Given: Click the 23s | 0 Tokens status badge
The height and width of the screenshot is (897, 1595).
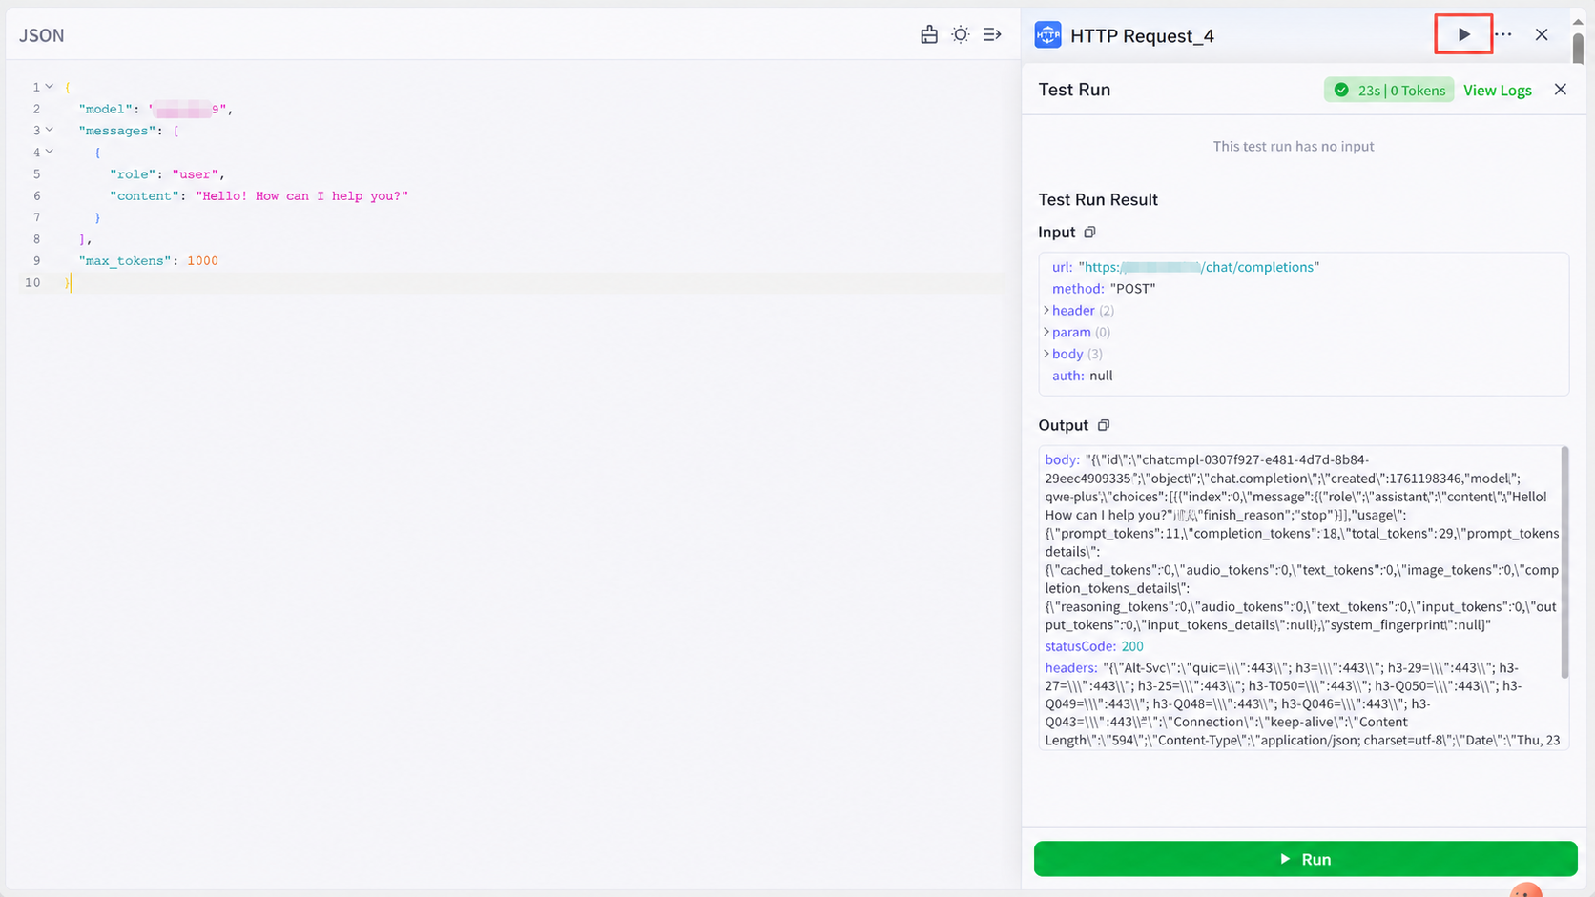Looking at the screenshot, I should pos(1389,91).
